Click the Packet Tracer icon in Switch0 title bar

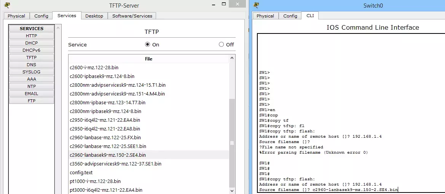coord(256,5)
